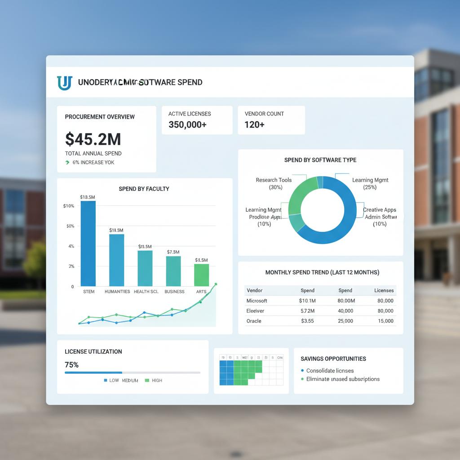The image size is (460, 460).
Task: Sort table by the Licenses column header
Action: (384, 290)
